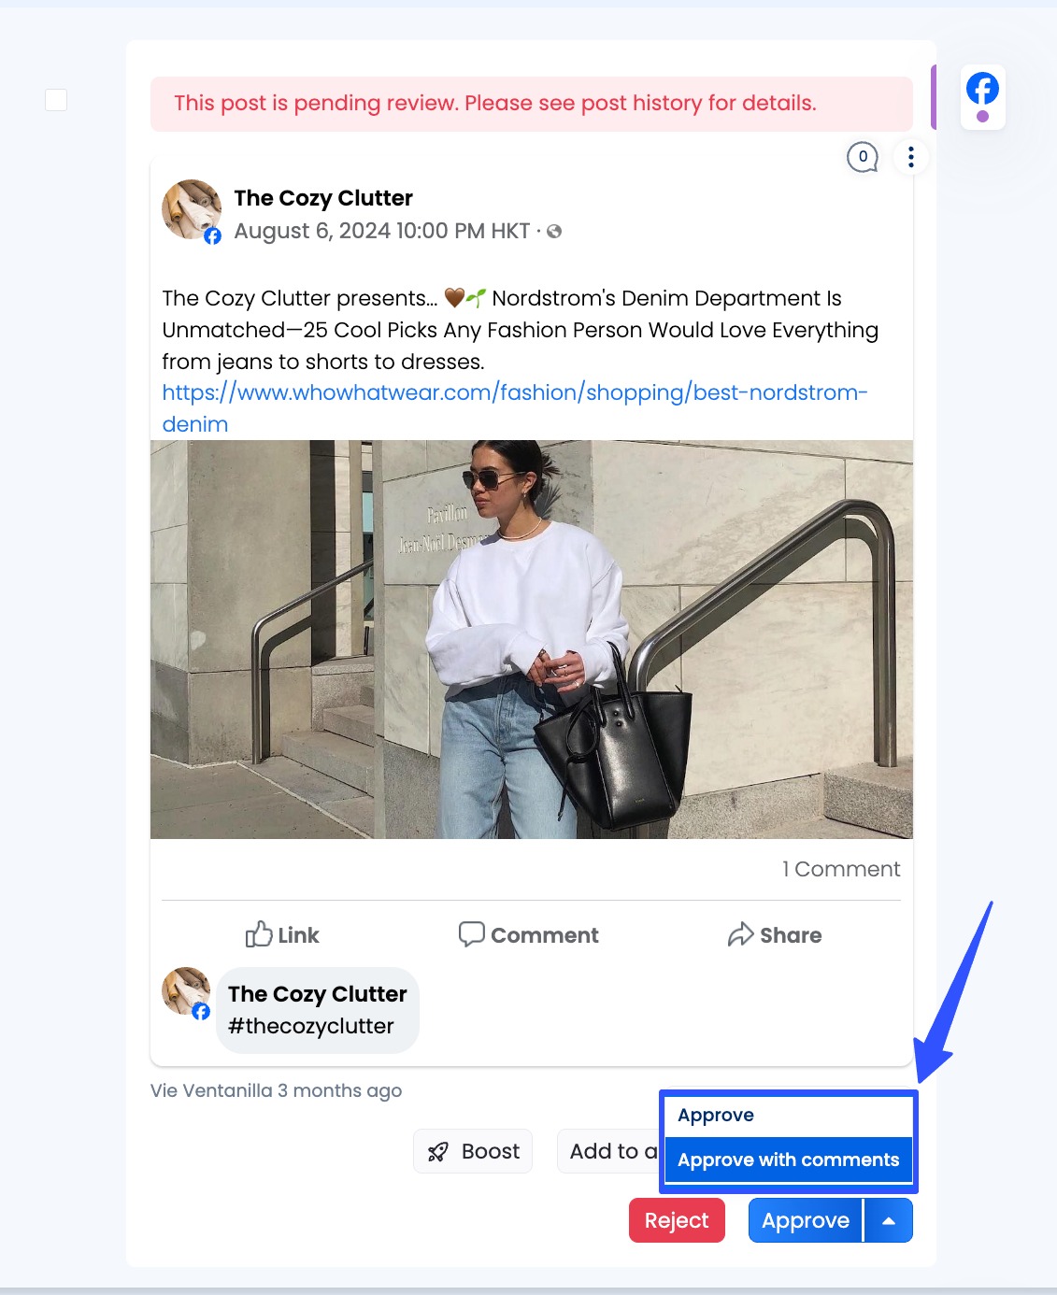Open The Cozy Clutter profile picture
Screen dimensions: 1057x1295
(x=192, y=208)
